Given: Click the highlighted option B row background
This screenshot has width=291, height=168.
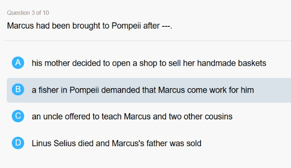Looking at the screenshot, I should click(x=149, y=90).
